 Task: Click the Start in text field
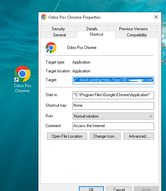coord(113,95)
